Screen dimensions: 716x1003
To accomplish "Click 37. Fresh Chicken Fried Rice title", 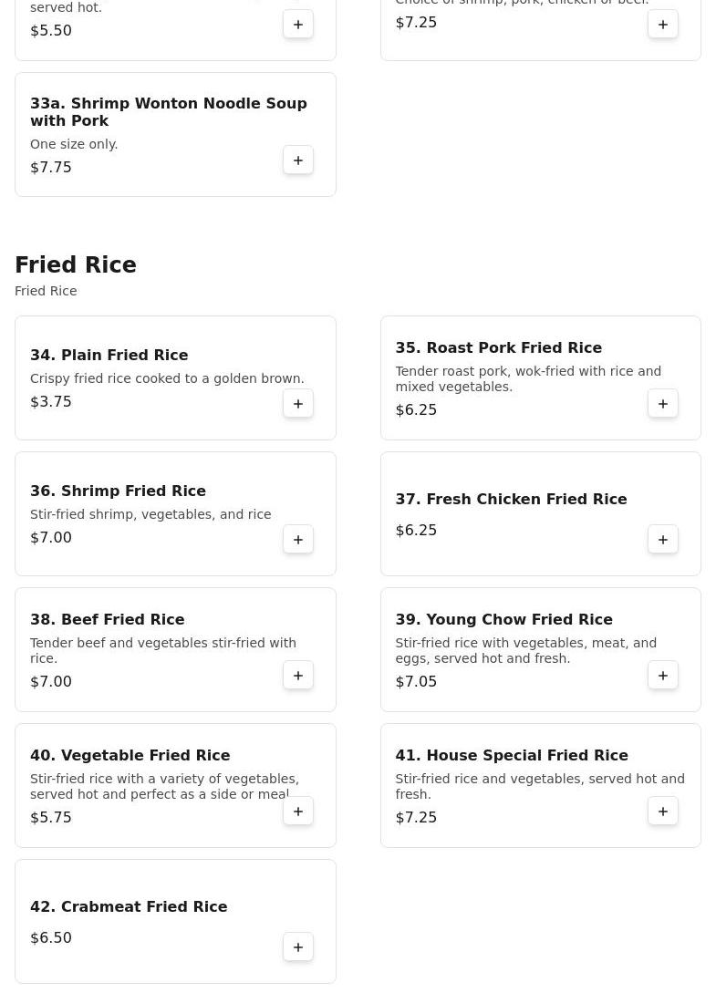I will point(511,500).
